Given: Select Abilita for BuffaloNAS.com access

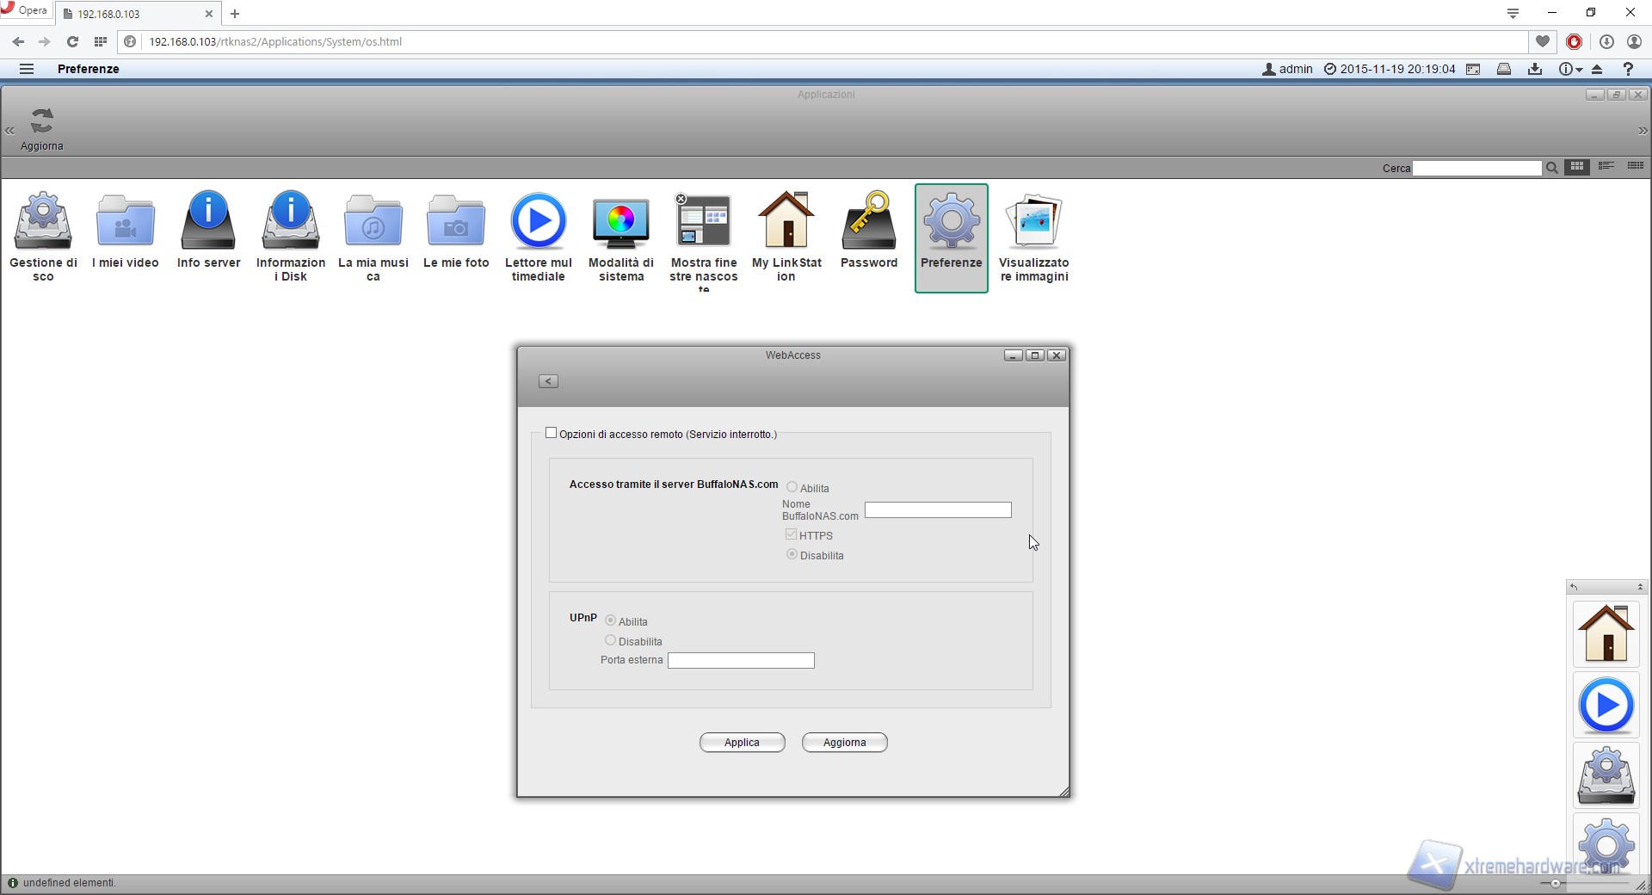Looking at the screenshot, I should pos(792,488).
